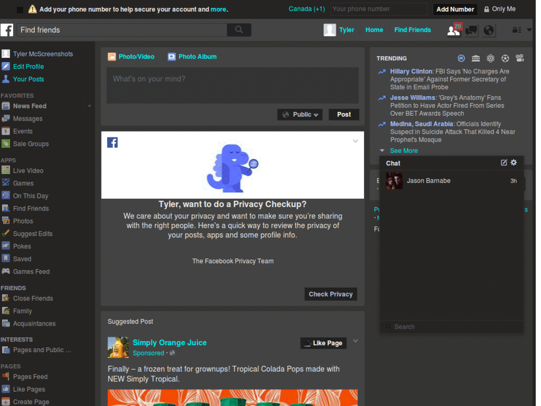The image size is (541, 406).
Task: Click the Like Page button
Action: (x=323, y=343)
